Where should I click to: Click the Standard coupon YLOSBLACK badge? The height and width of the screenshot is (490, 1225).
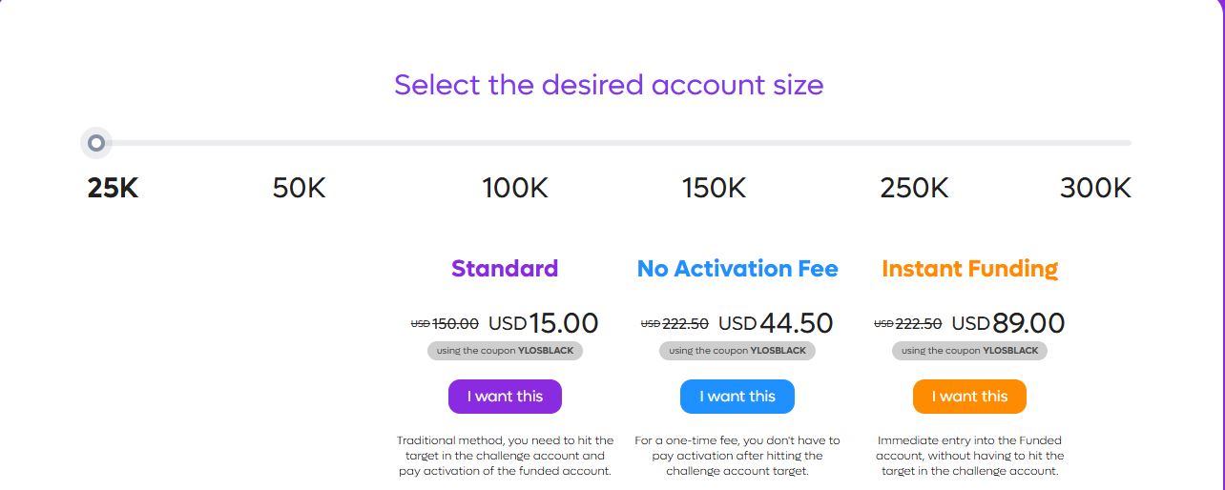[505, 351]
